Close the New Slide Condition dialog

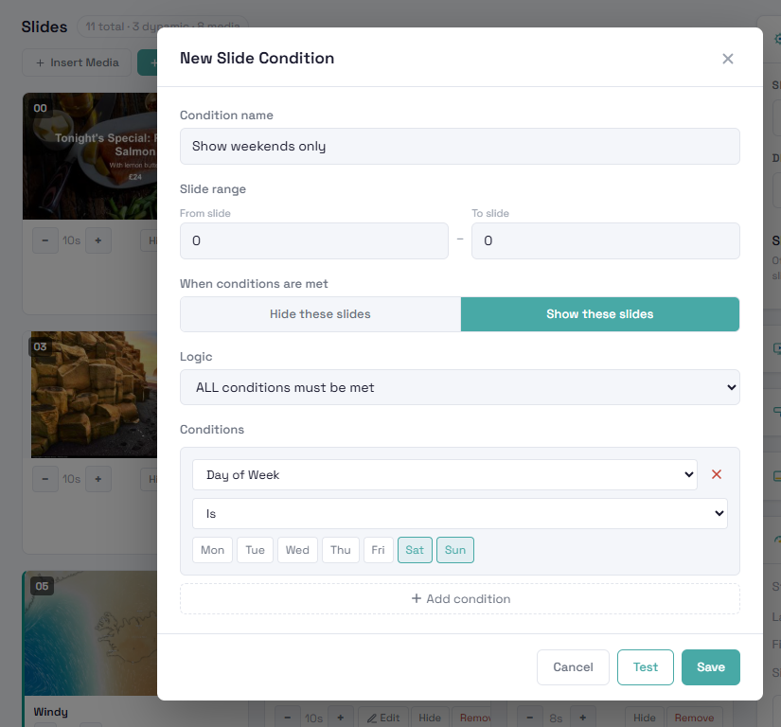pos(728,59)
